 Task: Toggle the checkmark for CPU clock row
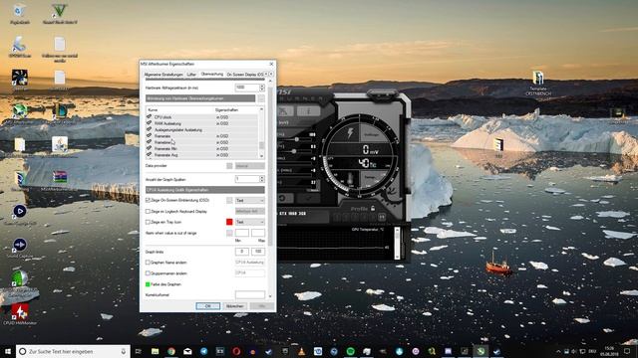click(149, 117)
